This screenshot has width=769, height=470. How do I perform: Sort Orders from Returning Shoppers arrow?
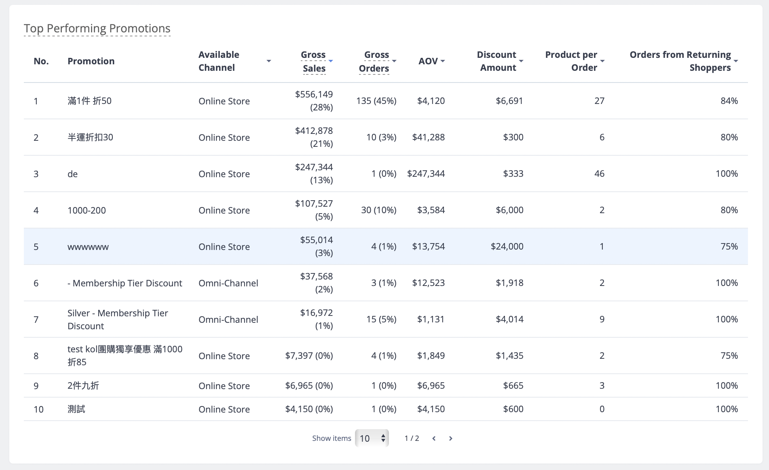click(x=736, y=61)
